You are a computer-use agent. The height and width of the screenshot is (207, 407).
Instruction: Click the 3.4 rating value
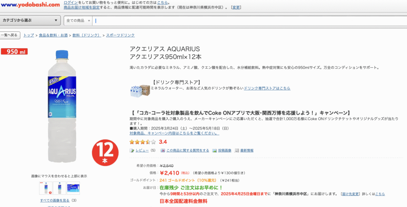[x=163, y=142]
